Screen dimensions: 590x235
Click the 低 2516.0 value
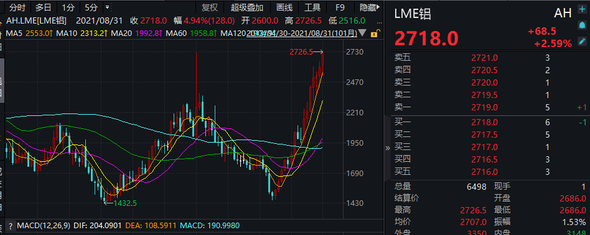coord(347,20)
